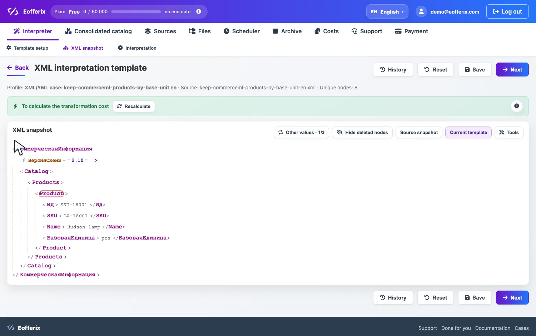536x336 pixels.
Task: Click the Log out button
Action: coord(507,11)
